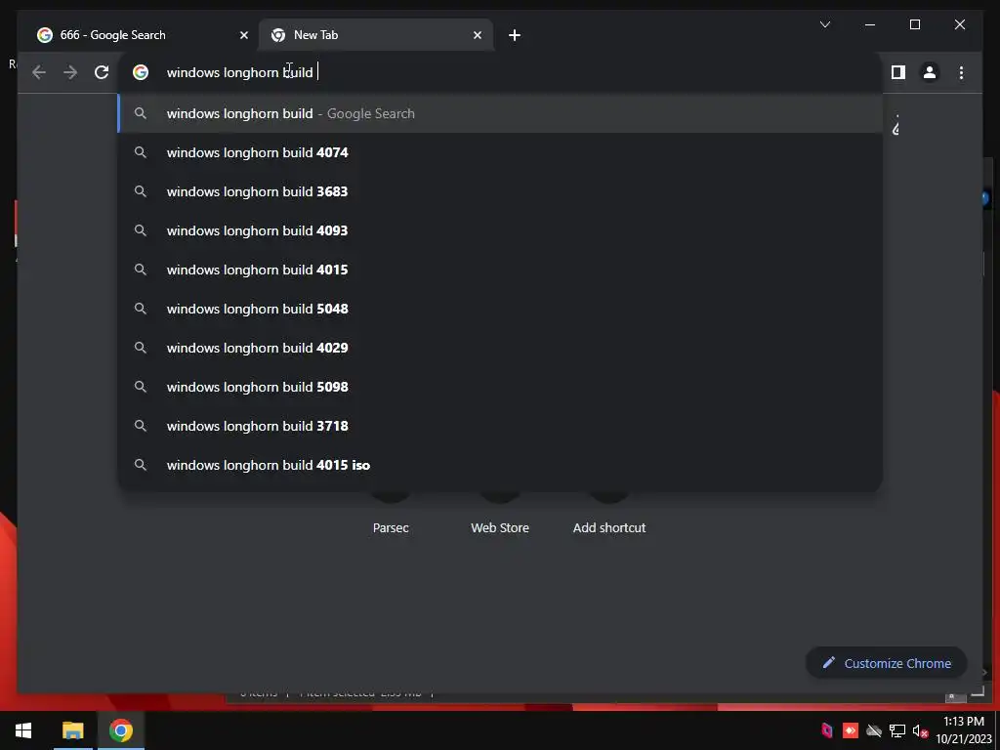Choose suggestion 'windows longhorn build 3683'
The height and width of the screenshot is (750, 1000).
click(x=501, y=191)
